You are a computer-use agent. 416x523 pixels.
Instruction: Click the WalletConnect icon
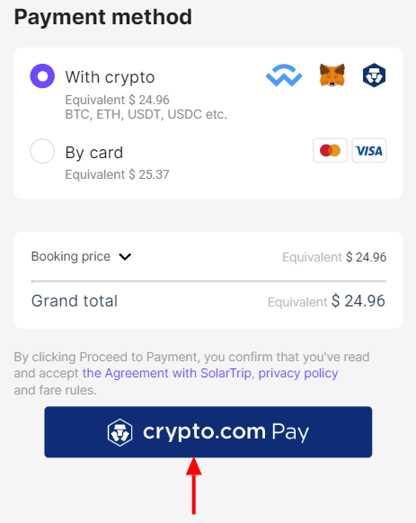(x=284, y=75)
